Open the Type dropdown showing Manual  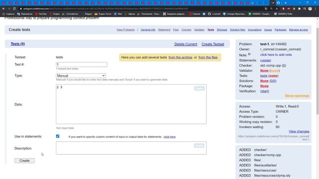point(81,76)
